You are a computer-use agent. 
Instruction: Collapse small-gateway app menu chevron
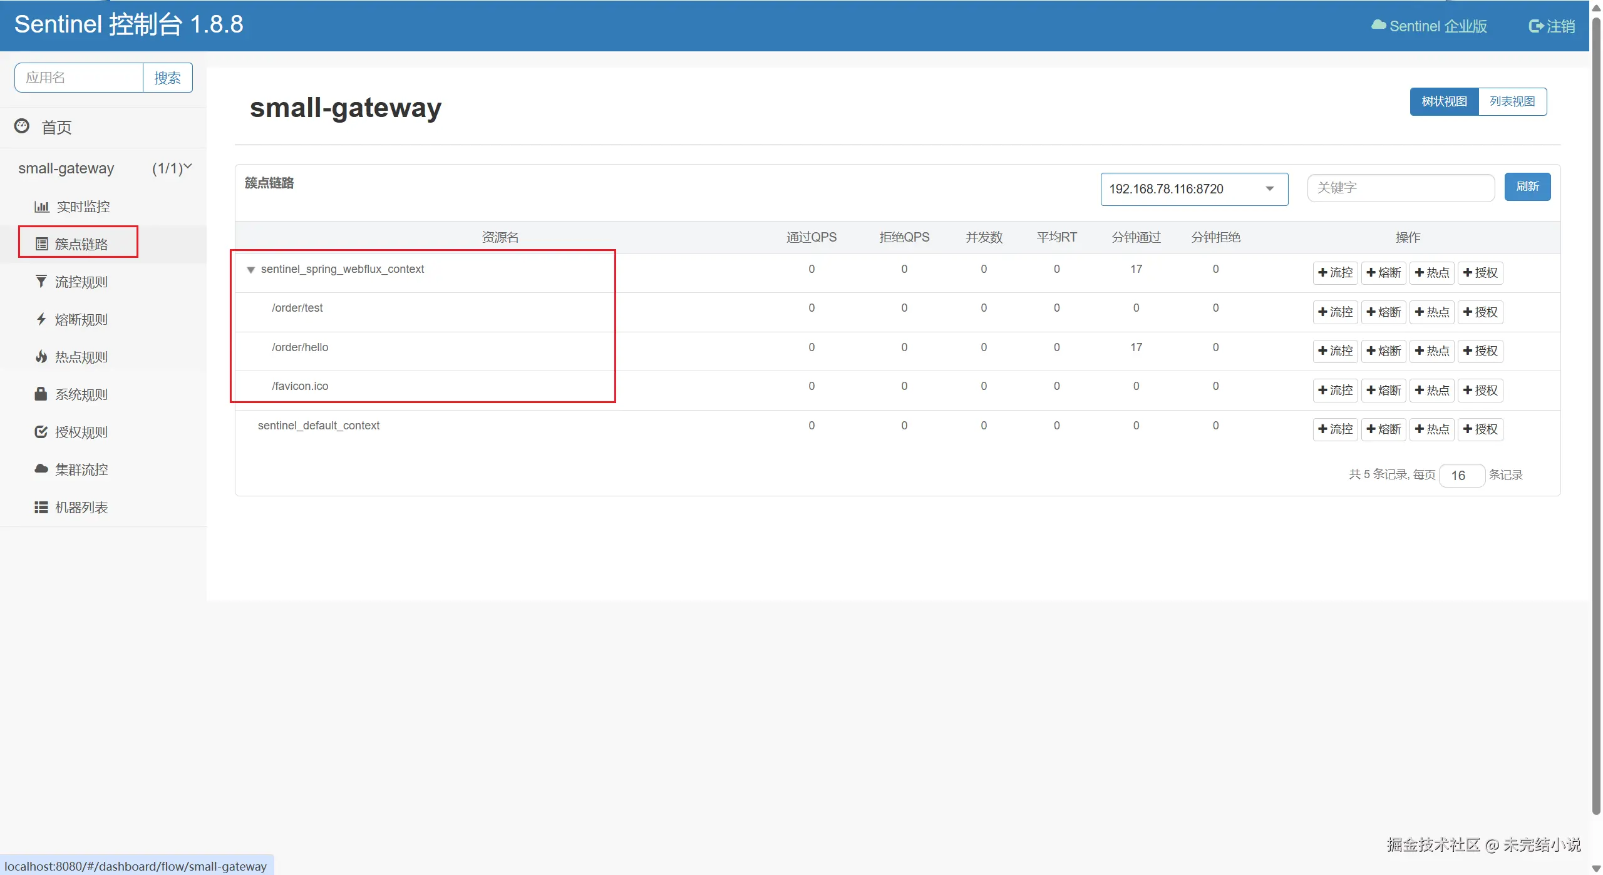point(187,167)
